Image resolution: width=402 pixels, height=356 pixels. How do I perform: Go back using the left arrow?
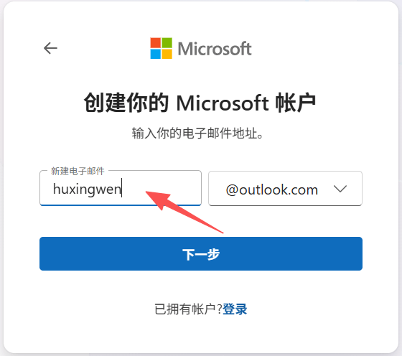pos(50,48)
